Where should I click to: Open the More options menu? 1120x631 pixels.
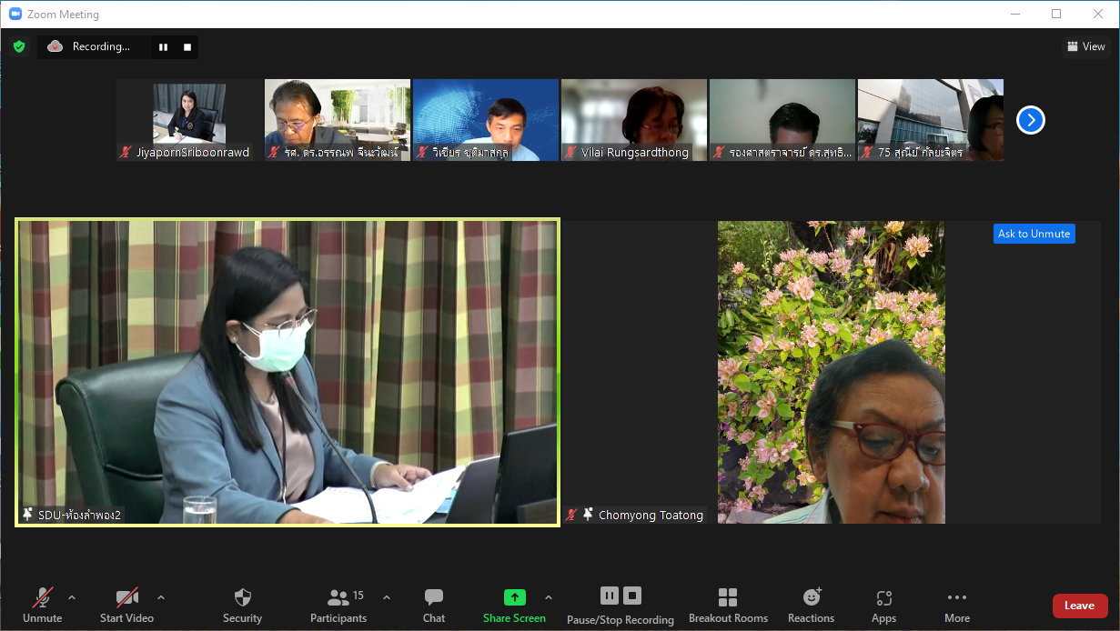pyautogui.click(x=956, y=605)
